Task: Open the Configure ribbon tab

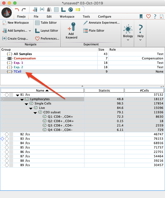Action: click(x=105, y=16)
